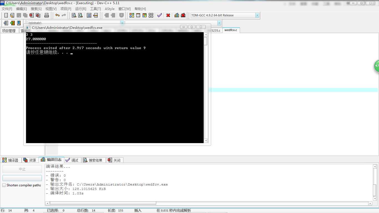The height and width of the screenshot is (213, 379).
Task: Create a new source file from toolbar
Action: pyautogui.click(x=6, y=15)
